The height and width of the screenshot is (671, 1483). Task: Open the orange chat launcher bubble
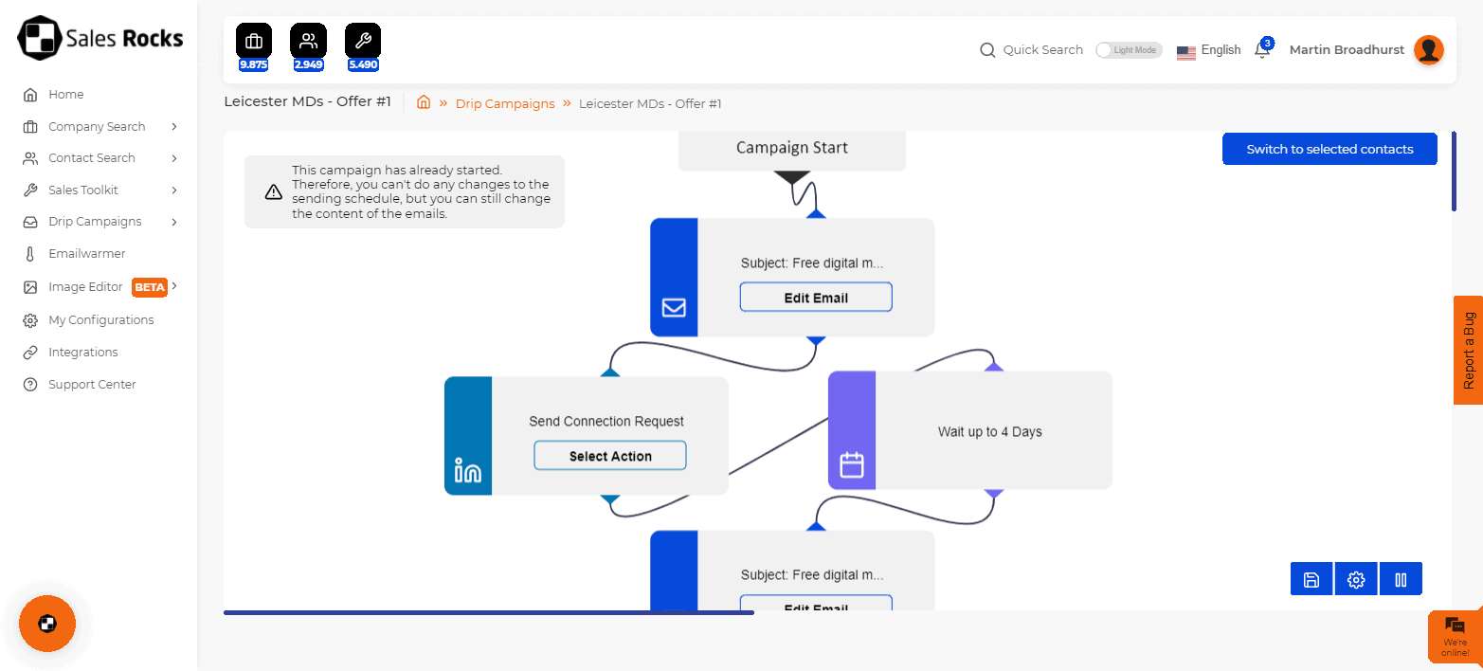pos(47,624)
